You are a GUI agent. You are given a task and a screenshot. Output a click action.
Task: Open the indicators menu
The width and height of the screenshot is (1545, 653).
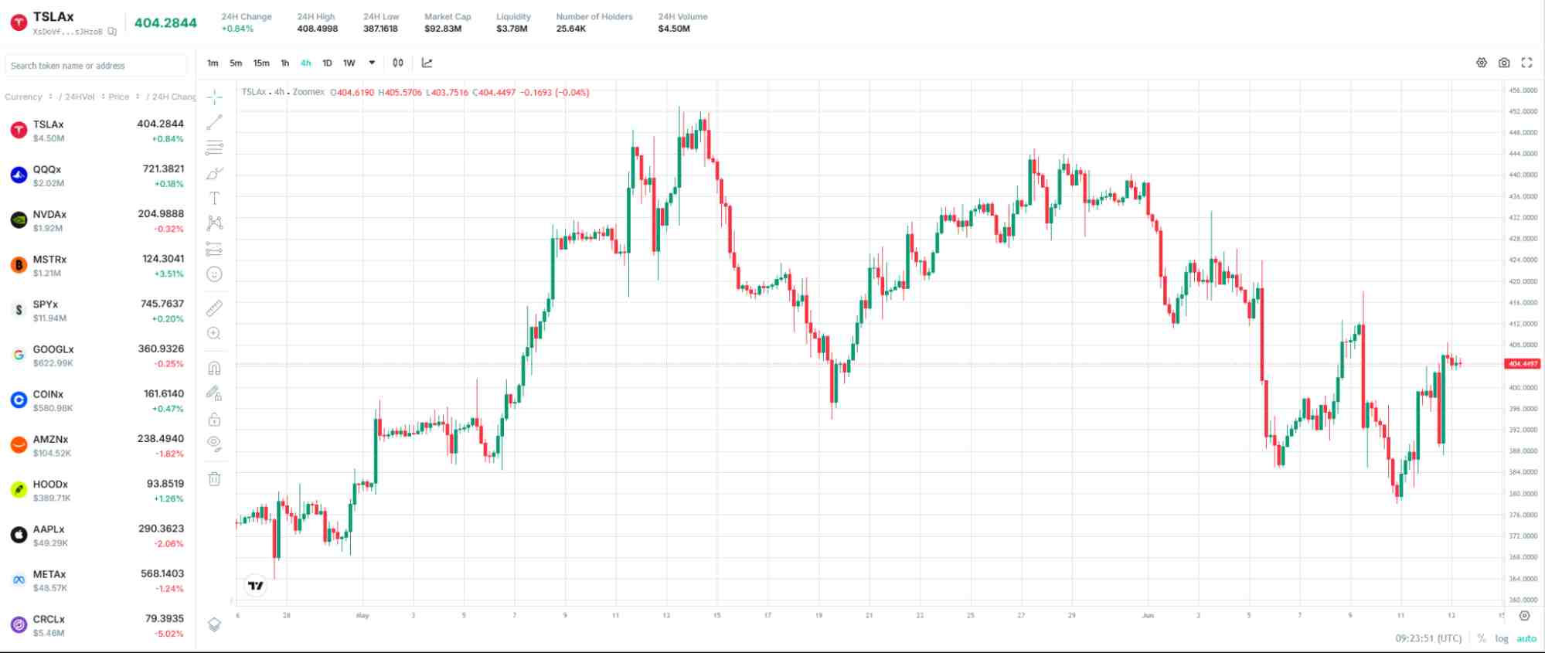[x=427, y=63]
